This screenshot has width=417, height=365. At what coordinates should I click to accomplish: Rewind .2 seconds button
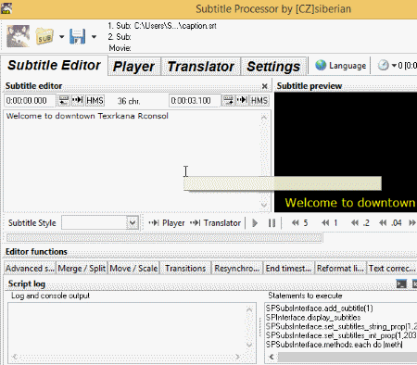coord(360,223)
